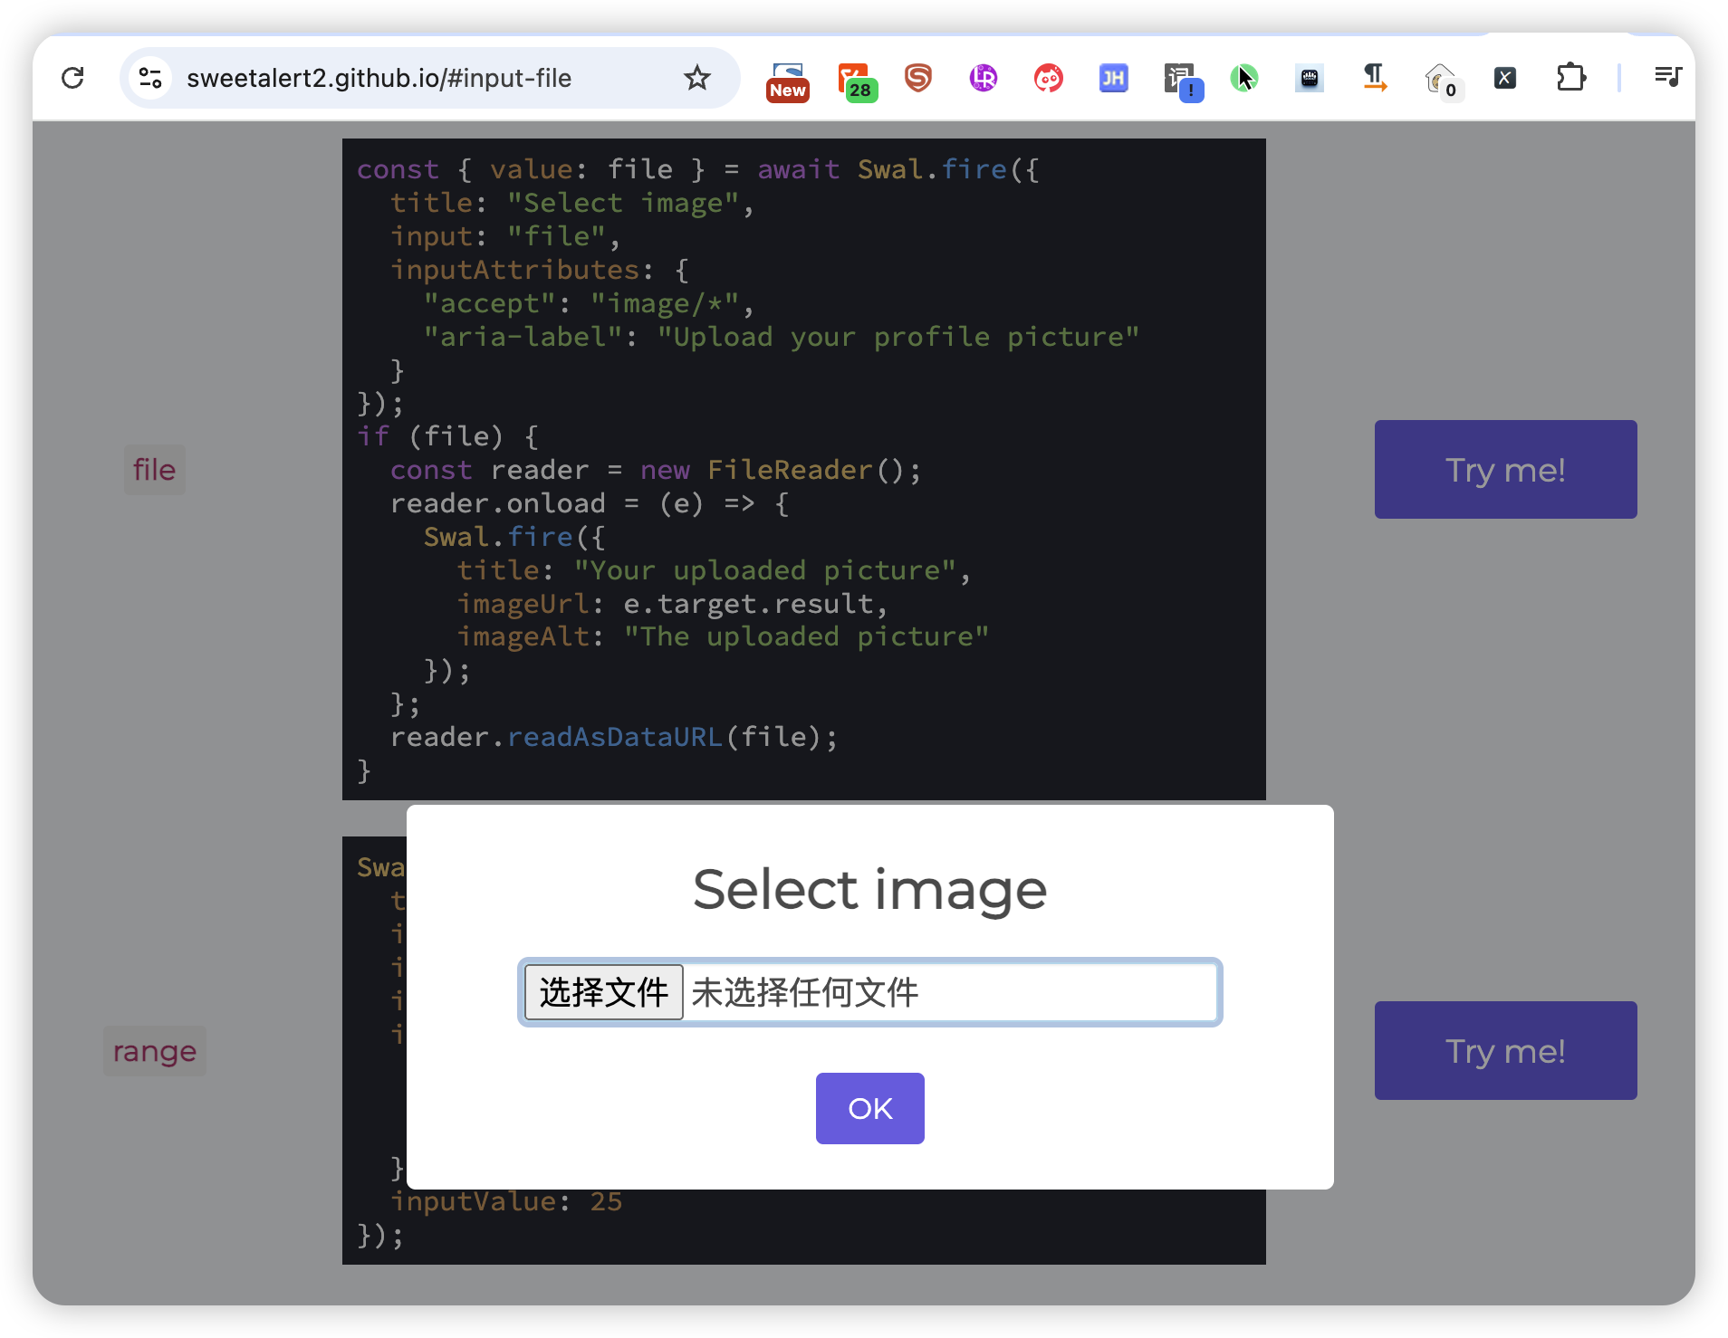Open the Extensions puzzle piece menu
The height and width of the screenshot is (1338, 1728).
pyautogui.click(x=1571, y=78)
